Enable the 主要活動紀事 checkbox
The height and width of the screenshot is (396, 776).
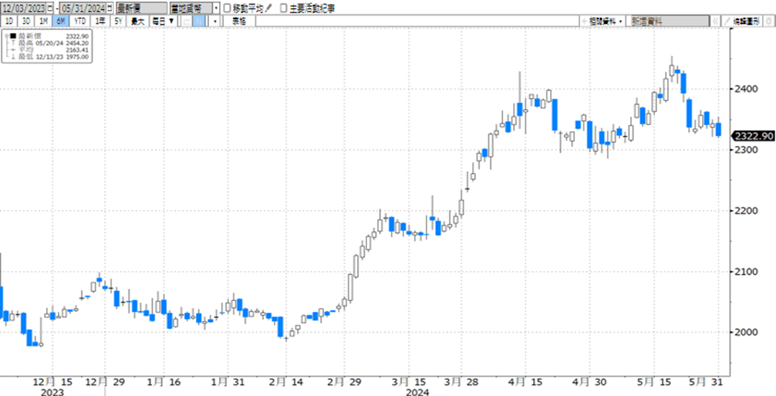(x=284, y=8)
